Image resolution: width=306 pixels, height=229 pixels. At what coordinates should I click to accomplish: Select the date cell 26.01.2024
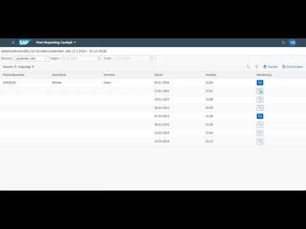click(x=161, y=108)
